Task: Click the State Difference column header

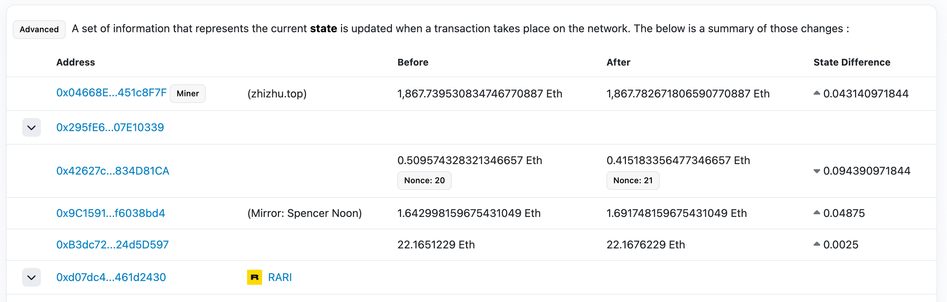Action: point(852,62)
